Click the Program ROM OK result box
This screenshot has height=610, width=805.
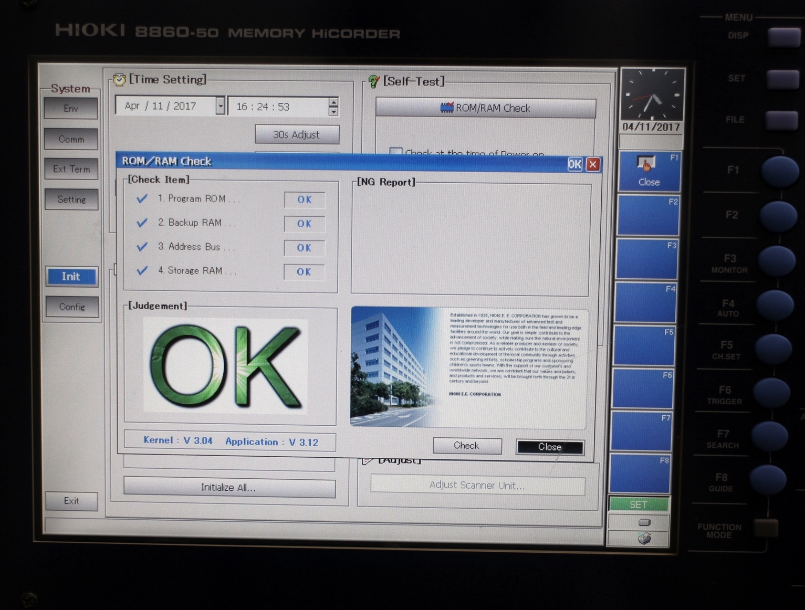[305, 199]
